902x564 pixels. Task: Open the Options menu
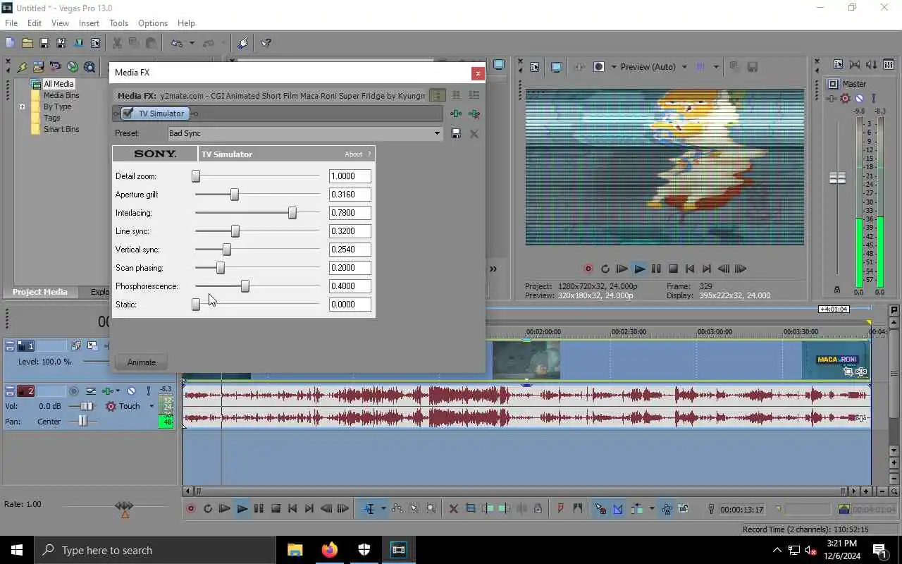pos(153,23)
